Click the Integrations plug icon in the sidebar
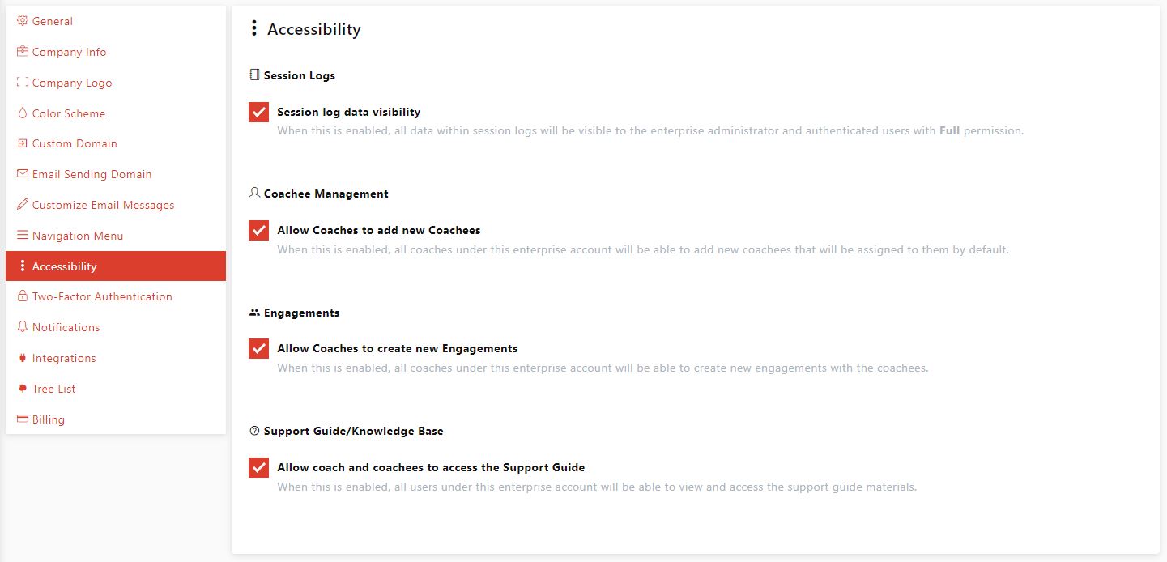Image resolution: width=1167 pixels, height=562 pixels. pyautogui.click(x=23, y=358)
